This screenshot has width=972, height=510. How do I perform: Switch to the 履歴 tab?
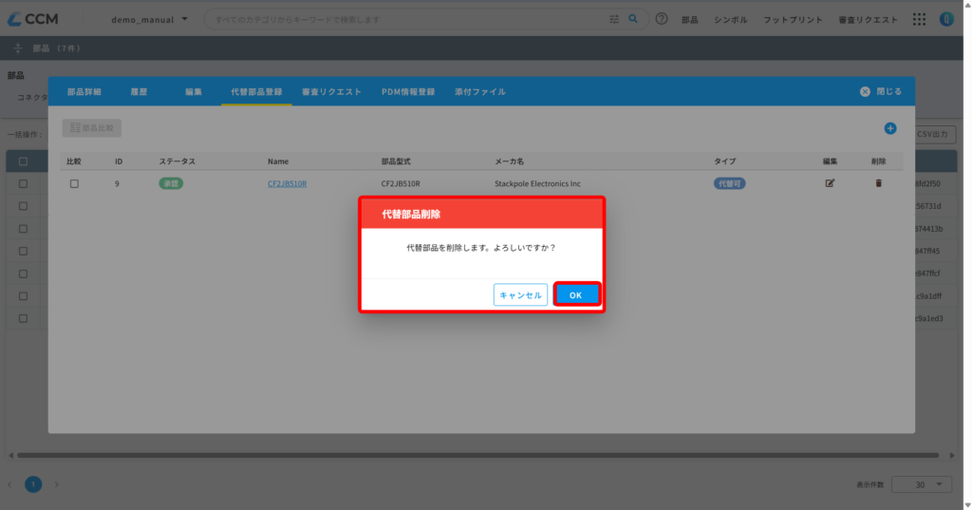coord(139,92)
